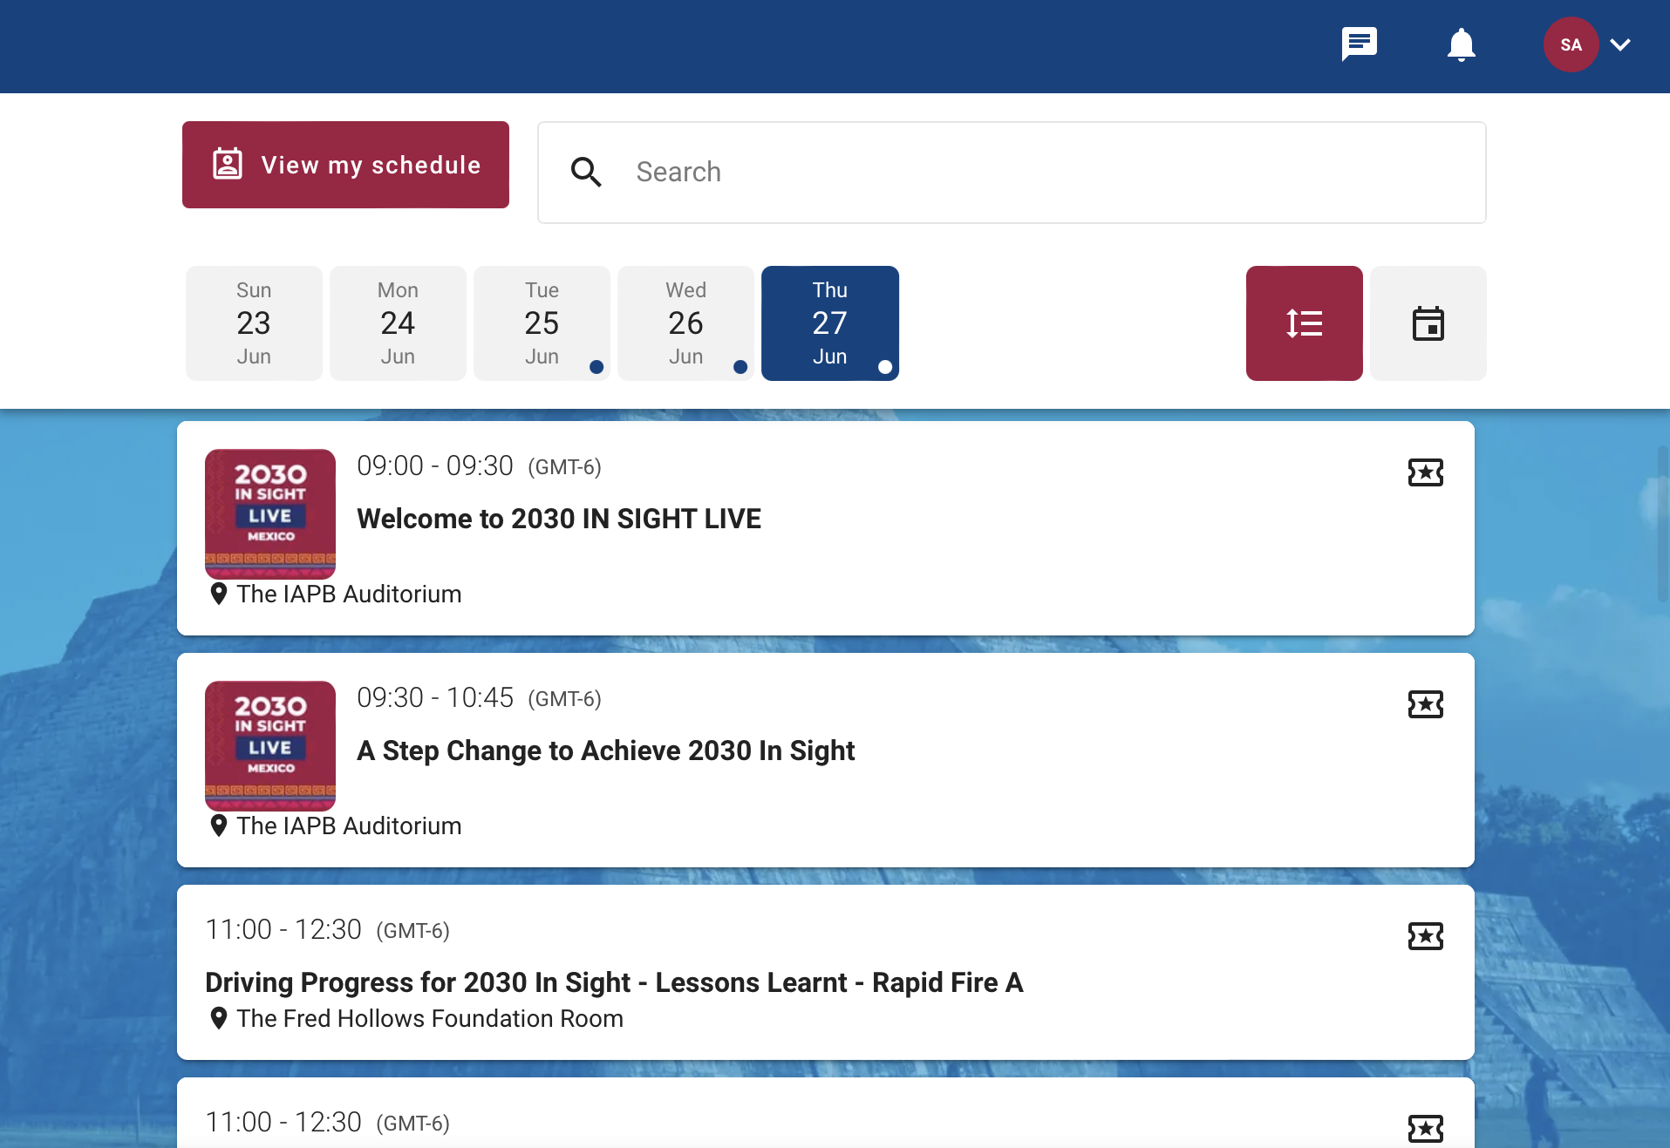Viewport: 1670px width, 1148px height.
Task: Switch to calendar view layout
Action: (1428, 323)
